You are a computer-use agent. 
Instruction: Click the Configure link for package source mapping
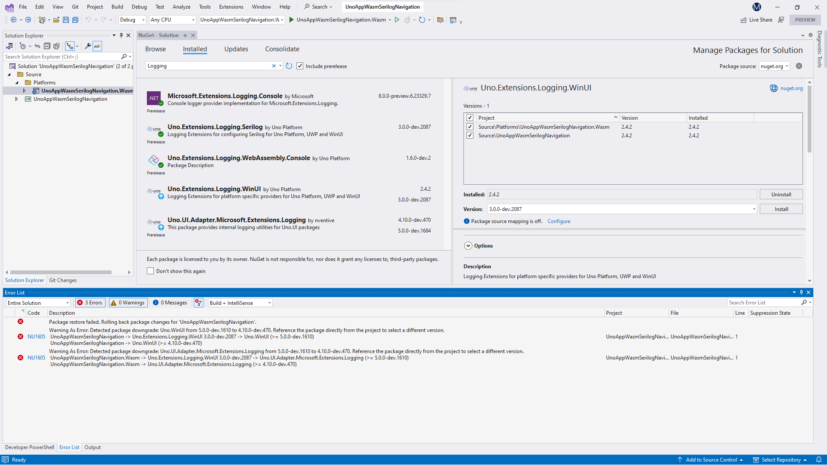click(559, 221)
